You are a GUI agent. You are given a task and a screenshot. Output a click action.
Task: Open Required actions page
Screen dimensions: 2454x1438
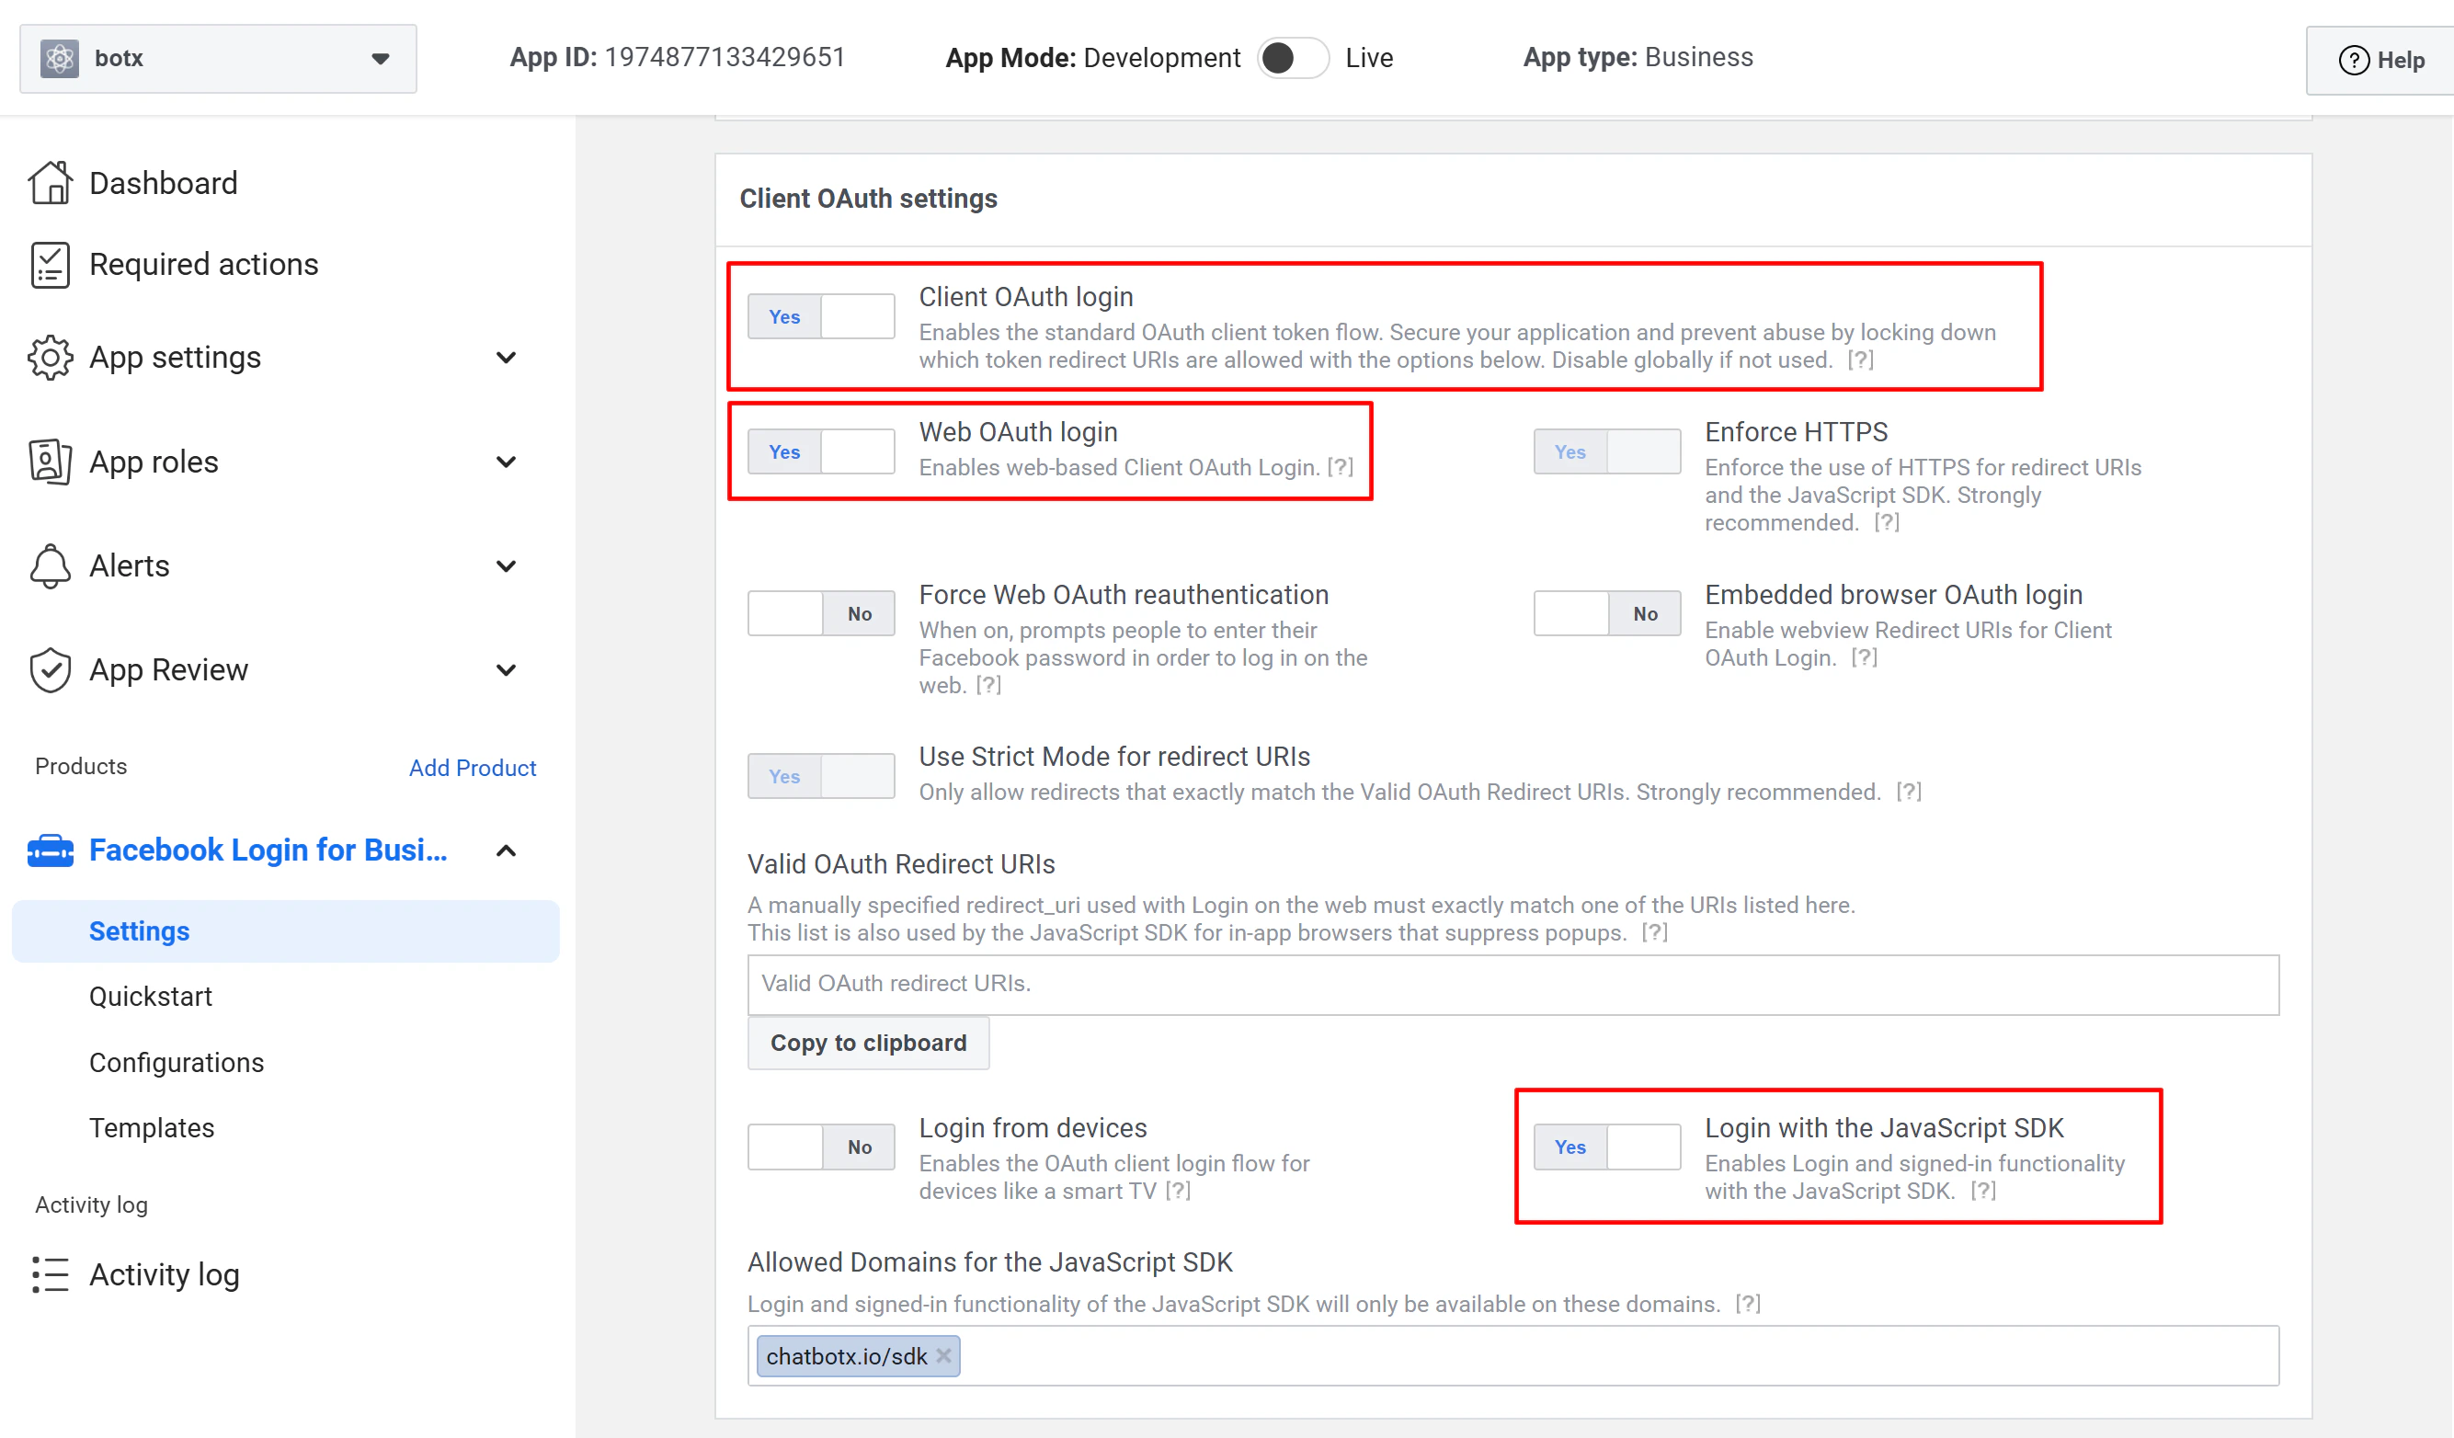coord(203,265)
